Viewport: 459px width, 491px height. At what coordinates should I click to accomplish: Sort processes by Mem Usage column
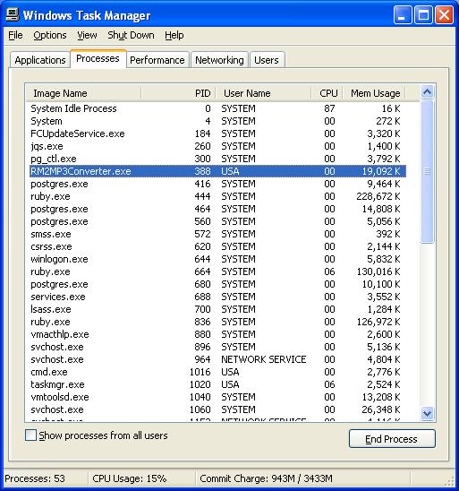click(x=375, y=93)
